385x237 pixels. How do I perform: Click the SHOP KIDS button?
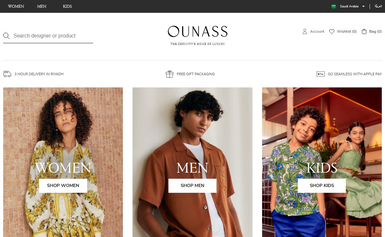coord(322,185)
